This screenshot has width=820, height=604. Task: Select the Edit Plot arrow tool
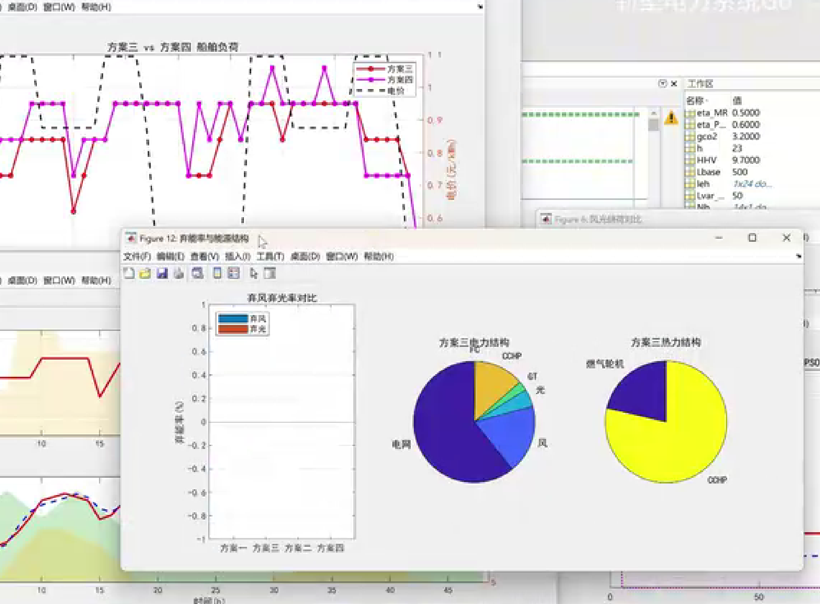pyautogui.click(x=253, y=273)
